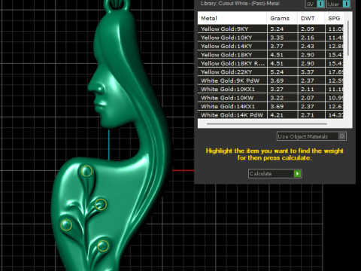Enable the Use Object Materials option
The image size is (361, 271).
pyautogui.click(x=341, y=136)
